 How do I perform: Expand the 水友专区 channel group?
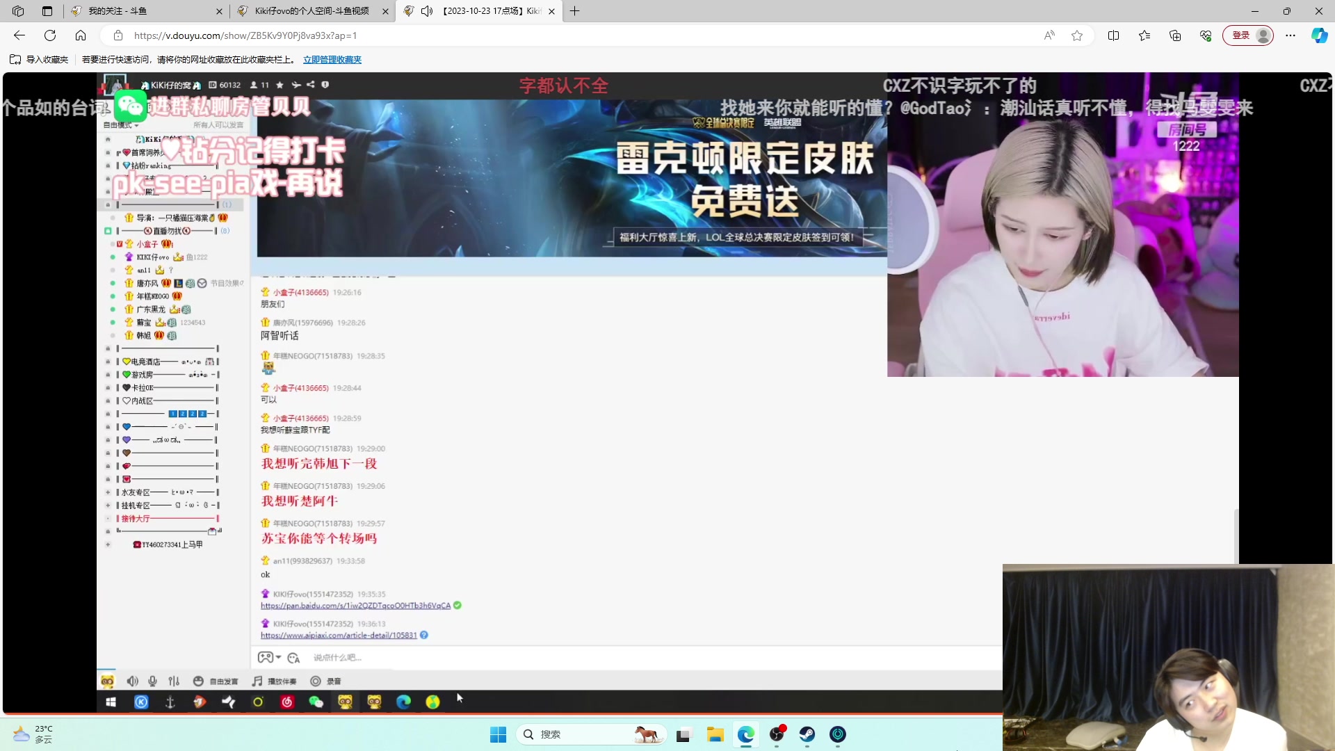tap(108, 492)
